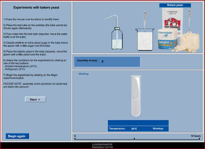Click the water wash bottle

click(115, 32)
